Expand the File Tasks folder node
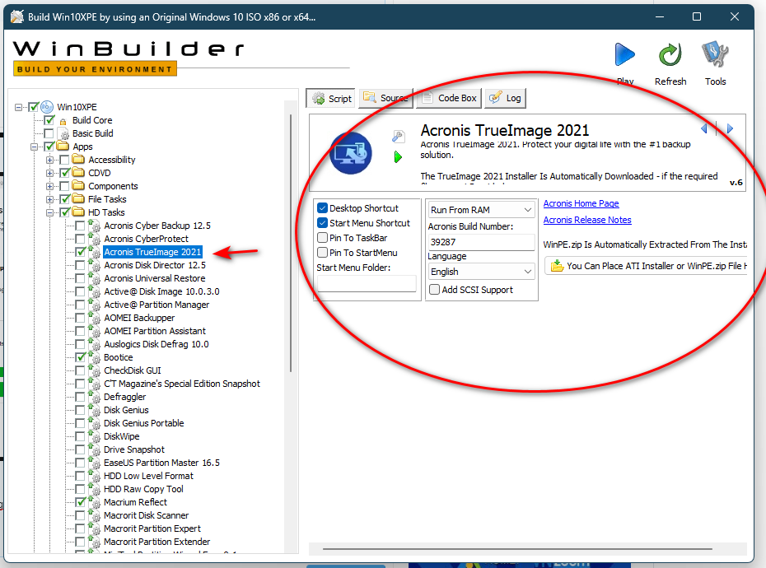766x568 pixels. [49, 199]
